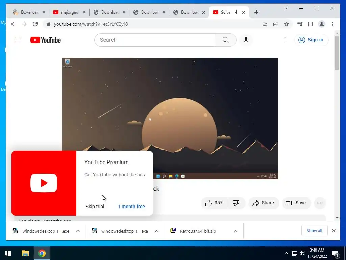Click the install app icon in address bar
The height and width of the screenshot is (260, 346).
point(265,24)
